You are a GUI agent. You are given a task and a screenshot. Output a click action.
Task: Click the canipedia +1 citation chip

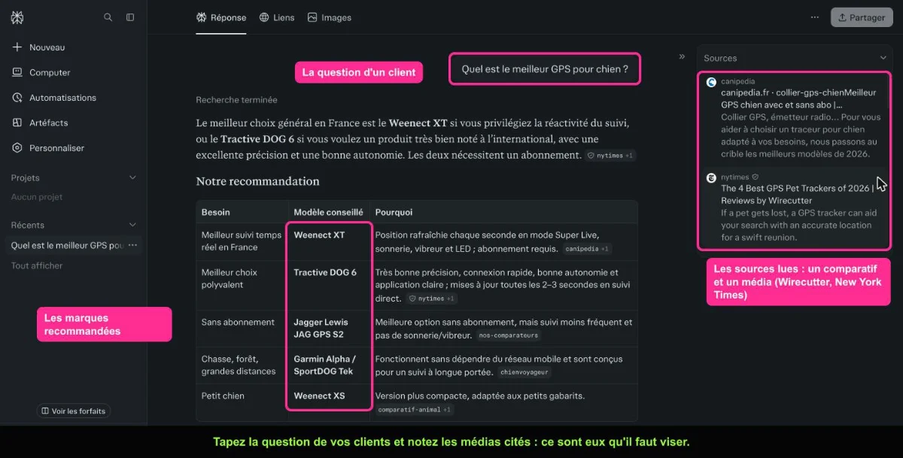pos(588,249)
